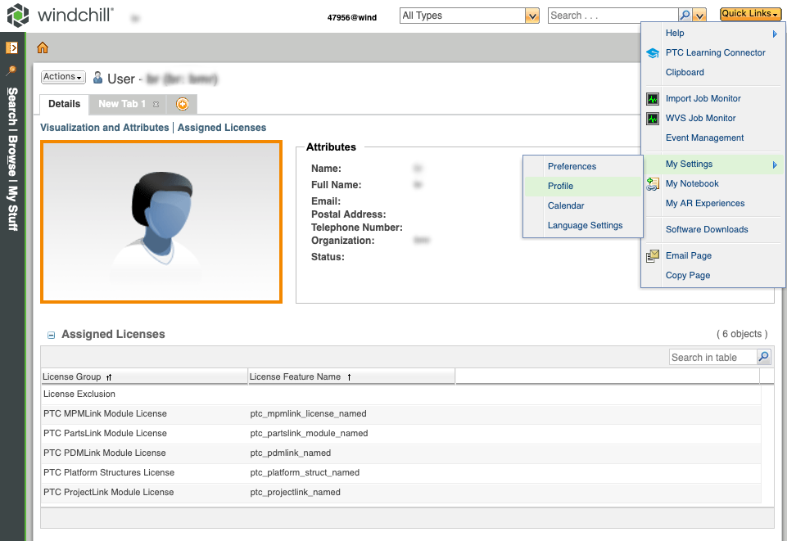Viewport: 787px width, 541px height.
Task: Click ptc_projectlink_named cell
Action: [295, 493]
